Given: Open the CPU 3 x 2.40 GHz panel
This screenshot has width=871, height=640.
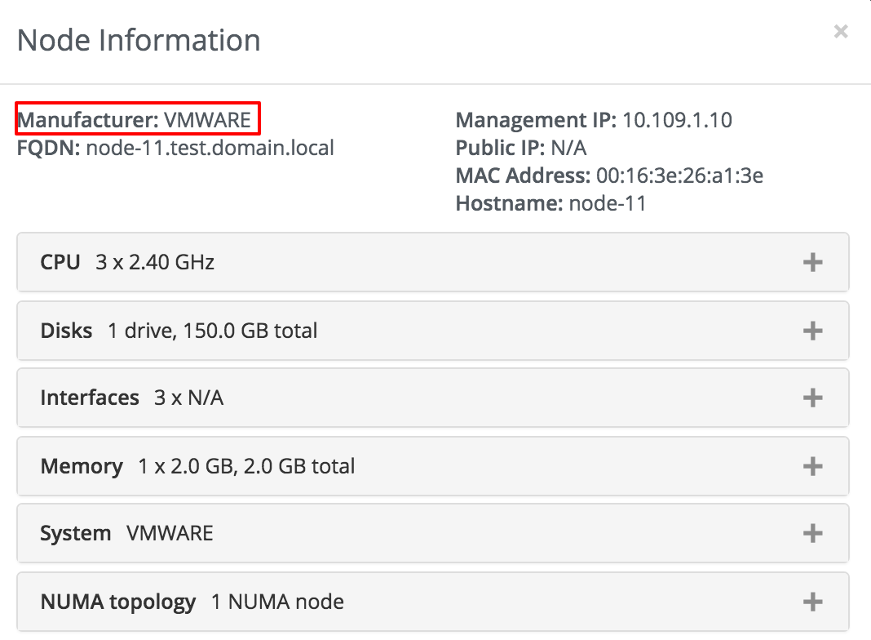Looking at the screenshot, I should click(433, 262).
